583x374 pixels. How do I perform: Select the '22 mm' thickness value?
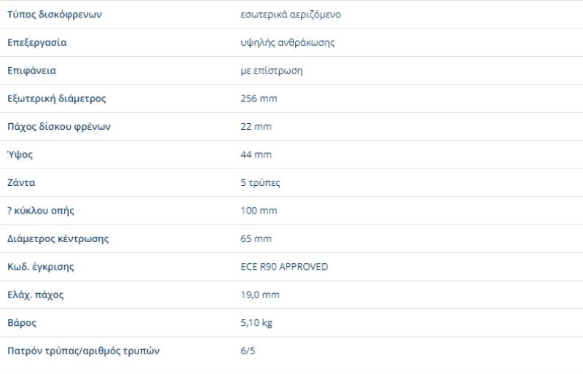(x=256, y=127)
